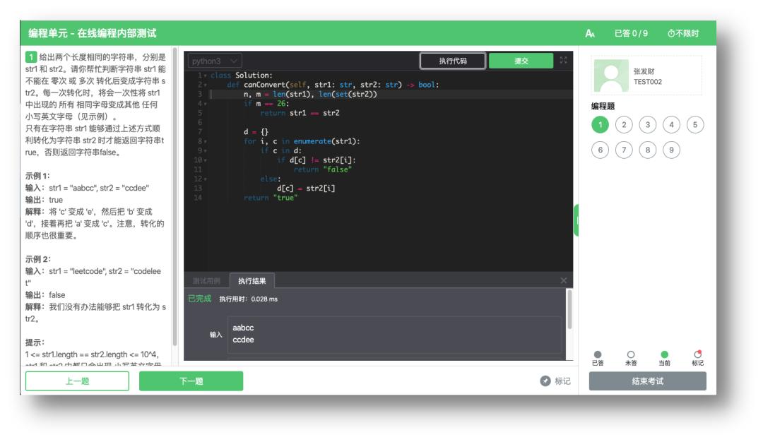Click user avatar 张发财
Image resolution: width=763 pixels, height=442 pixels.
(x=611, y=76)
